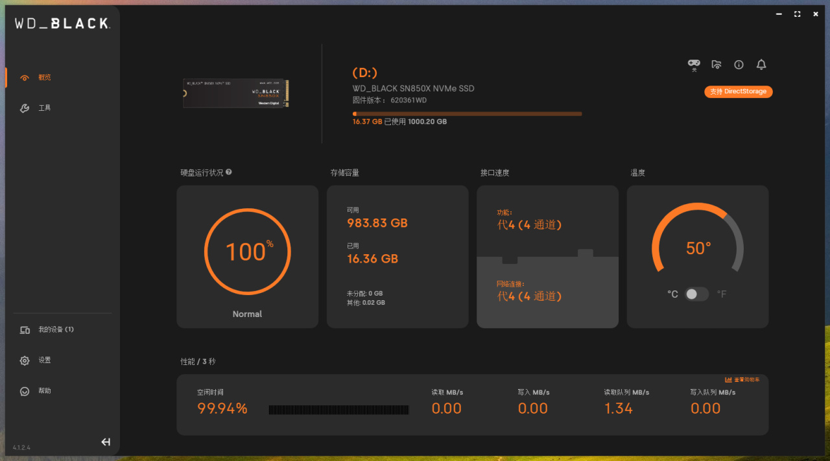Click the disk usage progress bar

pos(467,113)
